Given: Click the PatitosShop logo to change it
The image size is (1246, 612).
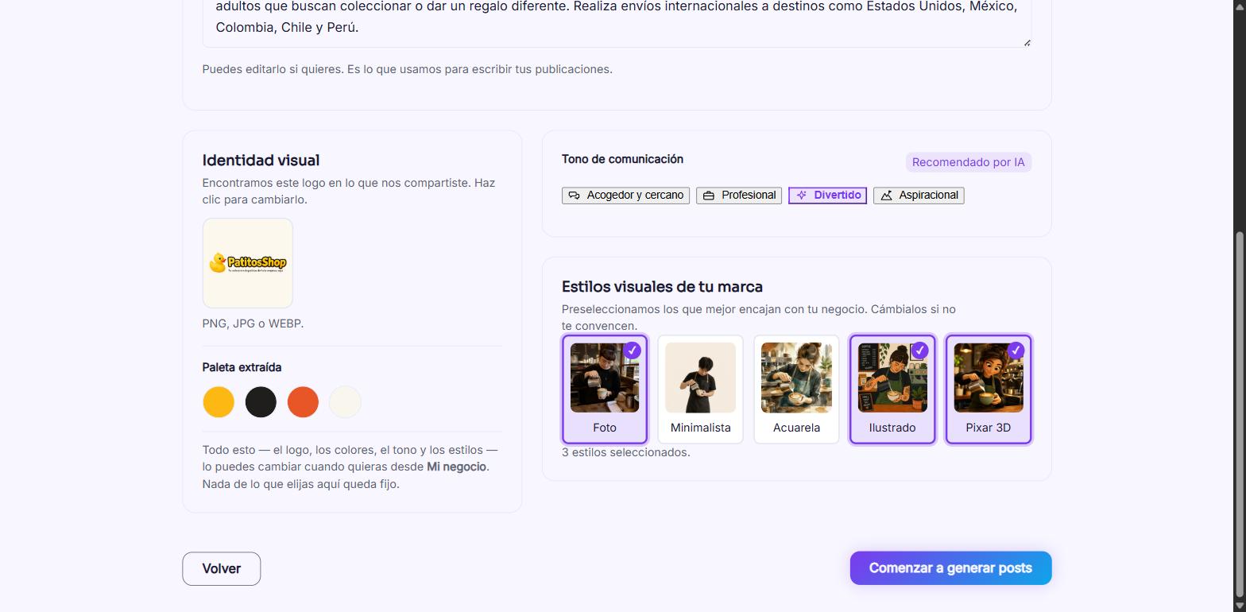Looking at the screenshot, I should click(x=247, y=263).
